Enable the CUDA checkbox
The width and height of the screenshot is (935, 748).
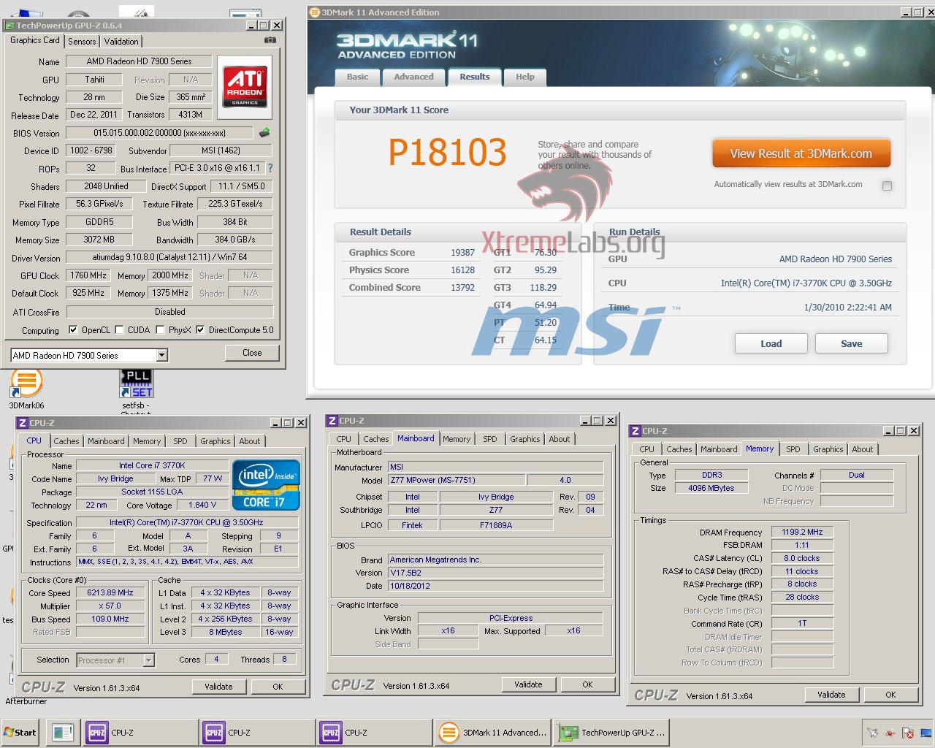pyautogui.click(x=119, y=330)
